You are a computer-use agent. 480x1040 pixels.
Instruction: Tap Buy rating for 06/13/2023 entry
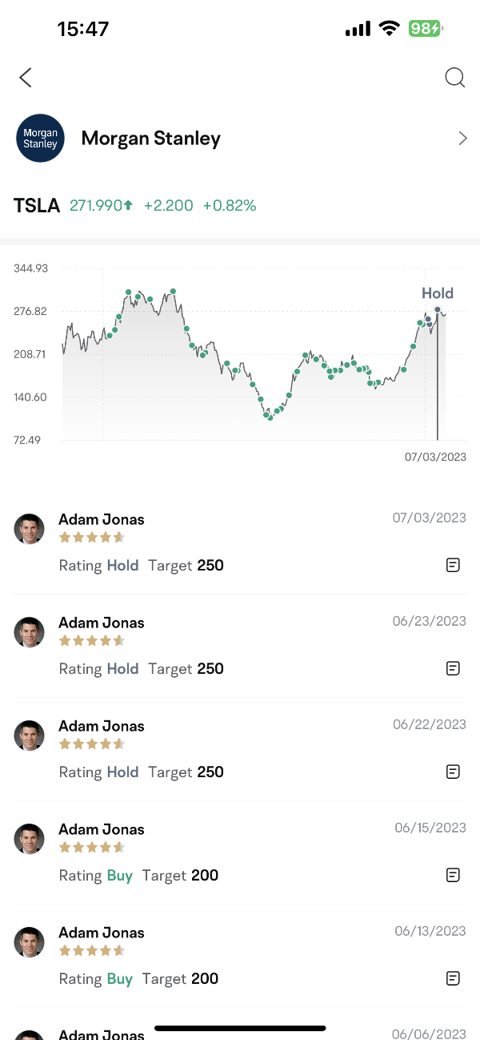tap(120, 979)
